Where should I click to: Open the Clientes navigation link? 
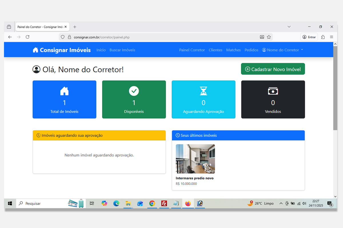215,50
